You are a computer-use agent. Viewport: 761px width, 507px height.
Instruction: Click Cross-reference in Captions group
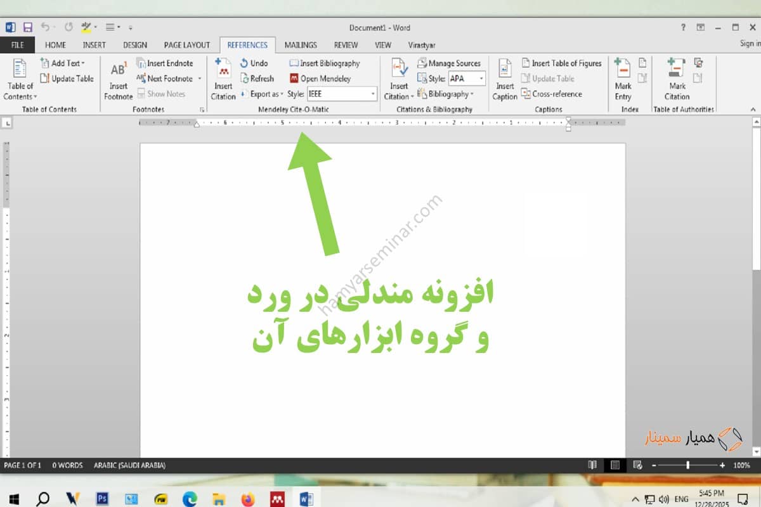tap(550, 94)
